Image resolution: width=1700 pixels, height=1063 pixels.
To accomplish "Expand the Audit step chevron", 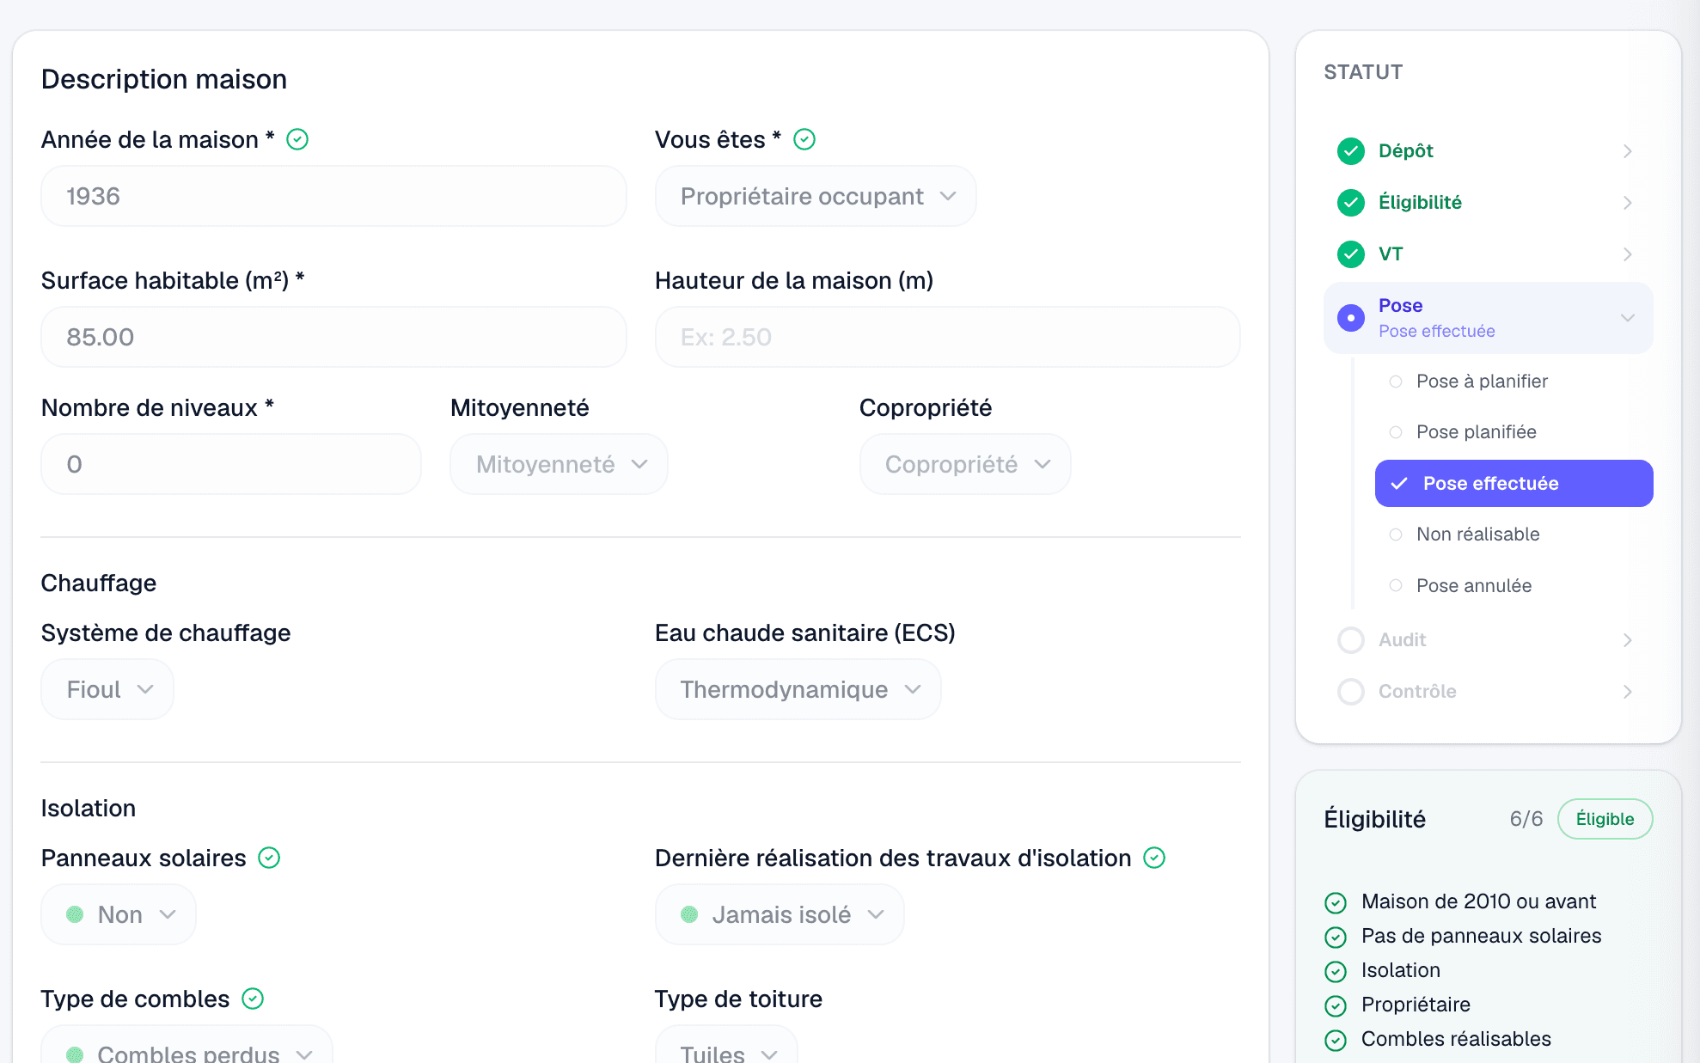I will click(x=1628, y=640).
